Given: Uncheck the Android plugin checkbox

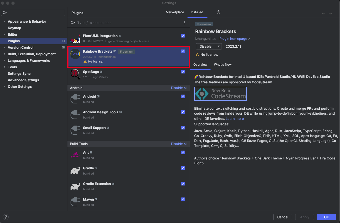Looking at the screenshot, I should click(183, 96).
